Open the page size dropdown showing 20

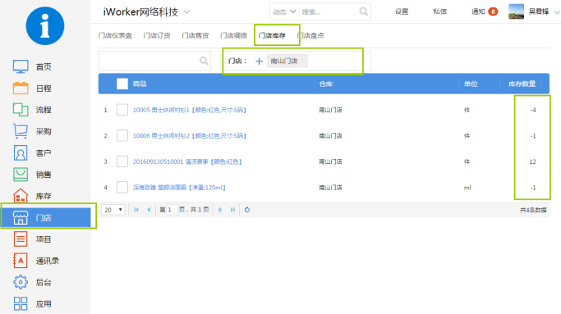(x=113, y=210)
